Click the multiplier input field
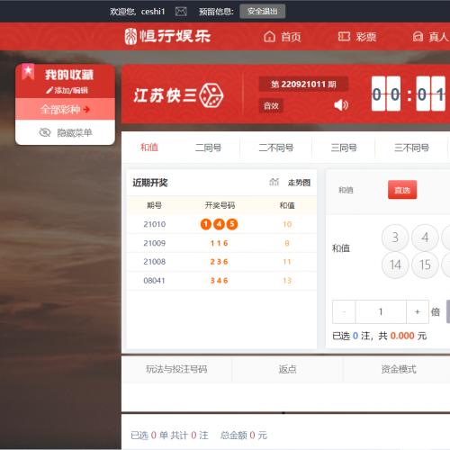This screenshot has height=450, width=450. click(381, 312)
